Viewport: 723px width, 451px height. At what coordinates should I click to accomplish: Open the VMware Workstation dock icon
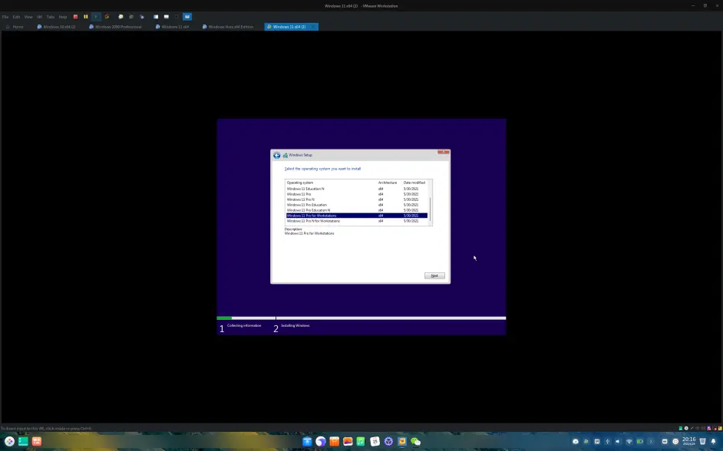[x=402, y=441]
